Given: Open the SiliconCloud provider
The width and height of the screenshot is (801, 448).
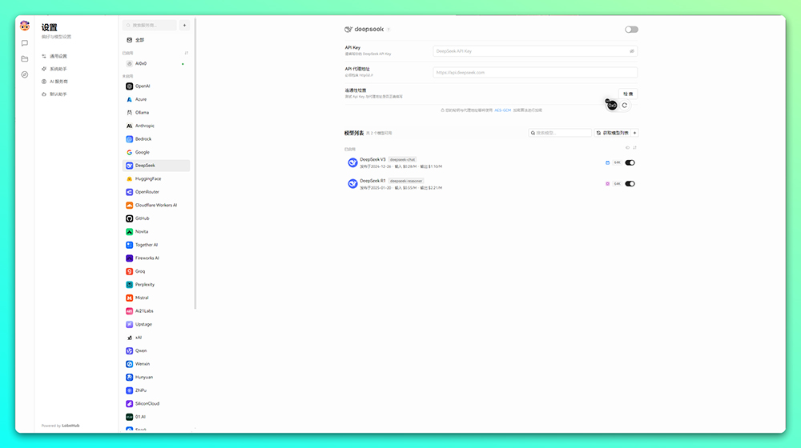Looking at the screenshot, I should (156, 404).
